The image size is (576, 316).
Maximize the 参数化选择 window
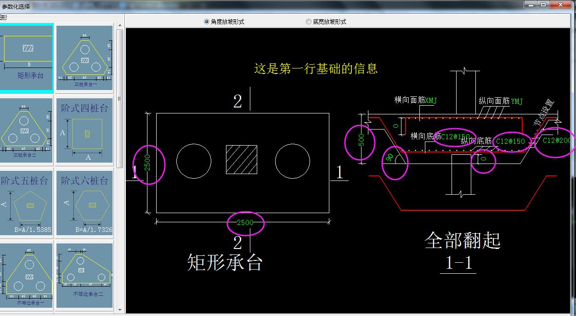543,5
